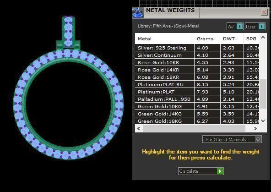This screenshot has height=192, width=271.
Task: Sort by the SPG column header
Action: 251,38
